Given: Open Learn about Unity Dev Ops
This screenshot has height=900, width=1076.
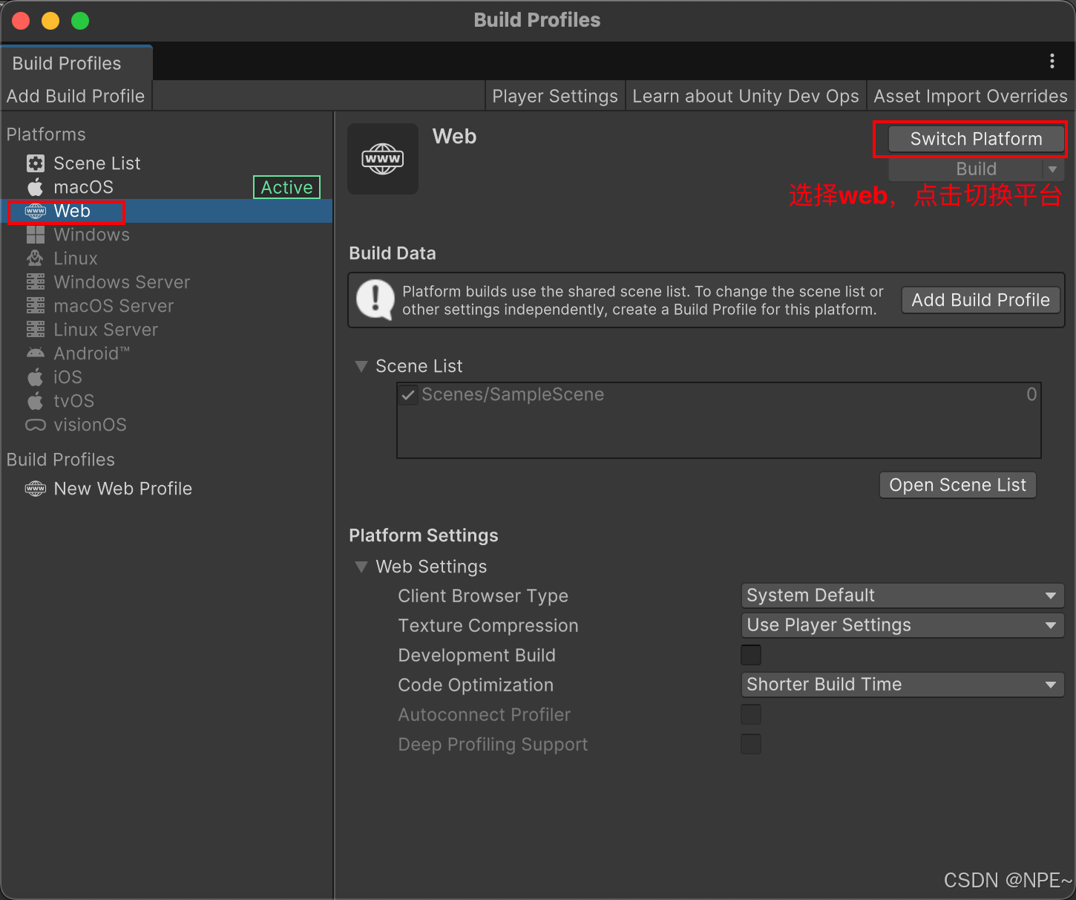Looking at the screenshot, I should click(746, 96).
